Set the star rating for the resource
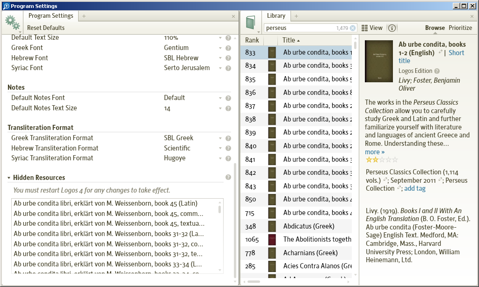Viewport: 479px width, 287px height. [382, 159]
